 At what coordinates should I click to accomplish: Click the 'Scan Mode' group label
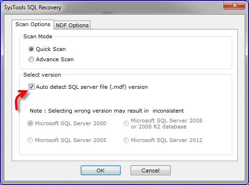38,36
